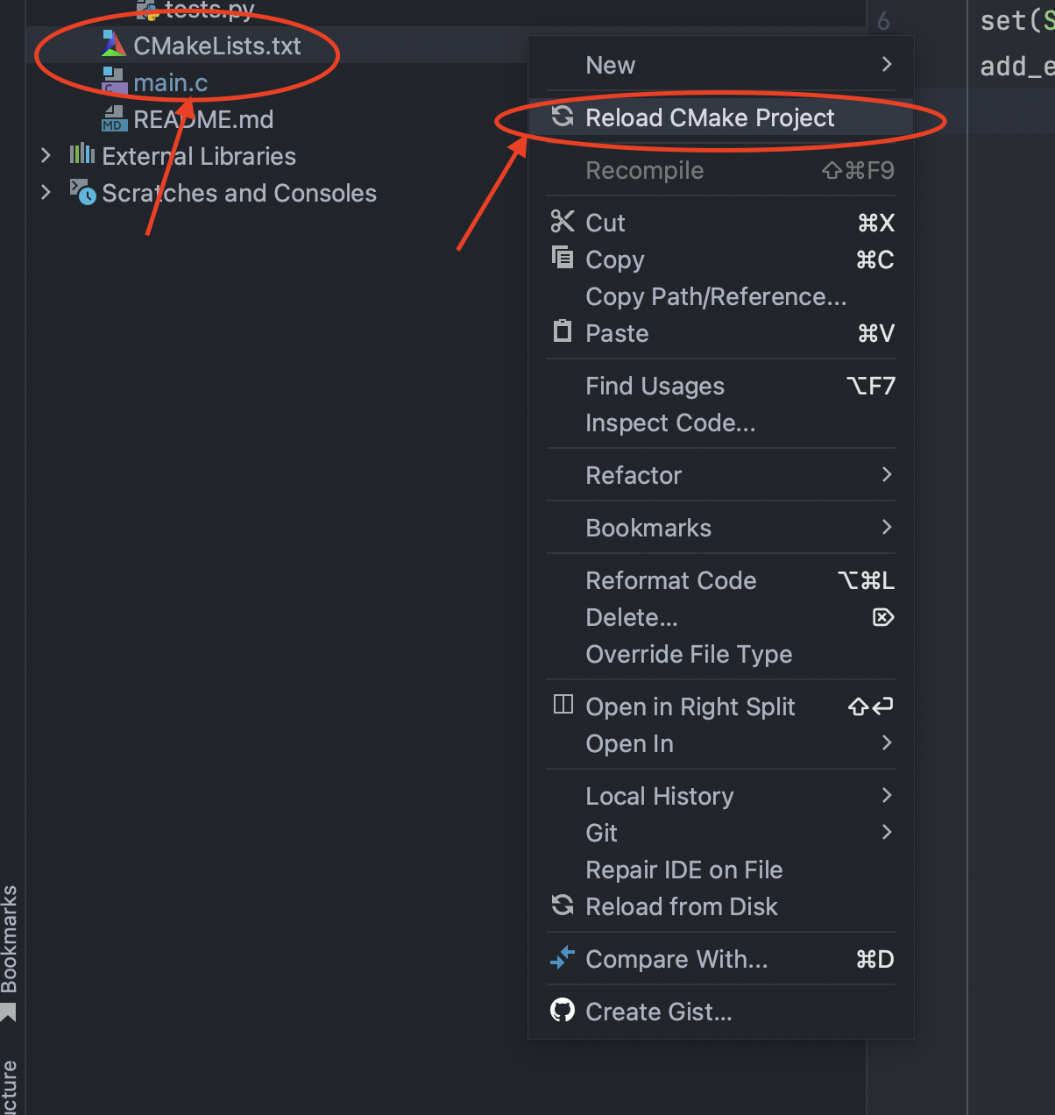The width and height of the screenshot is (1055, 1115).
Task: Expand the External Libraries tree node
Action: [x=45, y=155]
